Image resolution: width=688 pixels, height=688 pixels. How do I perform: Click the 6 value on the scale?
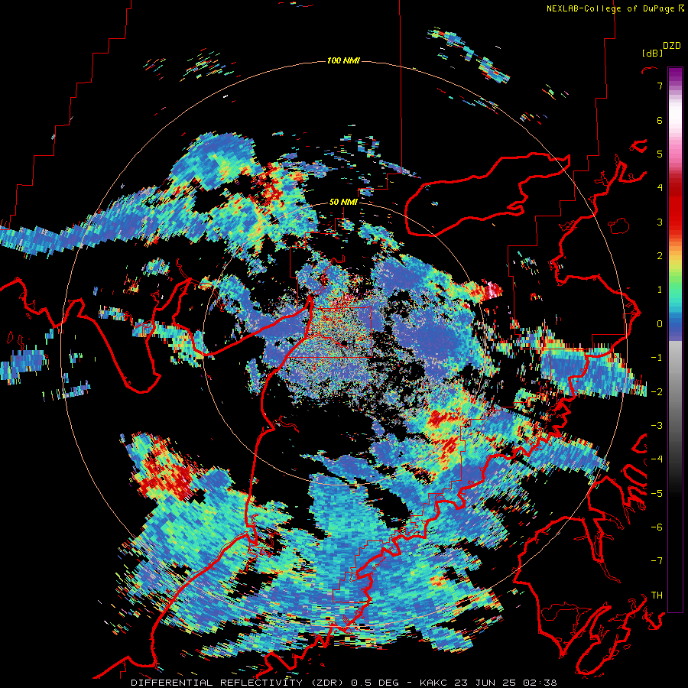[x=660, y=120]
